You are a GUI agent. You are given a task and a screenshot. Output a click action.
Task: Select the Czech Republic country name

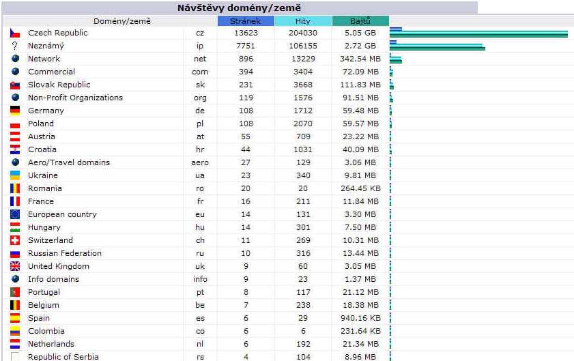58,33
